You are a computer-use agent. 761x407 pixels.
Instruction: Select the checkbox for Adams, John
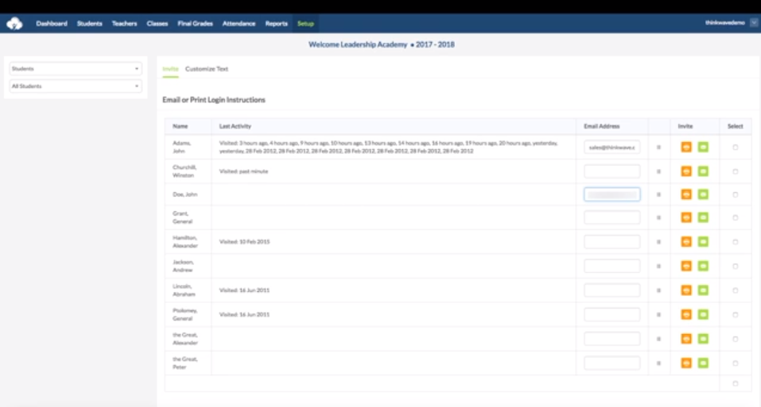(x=735, y=147)
